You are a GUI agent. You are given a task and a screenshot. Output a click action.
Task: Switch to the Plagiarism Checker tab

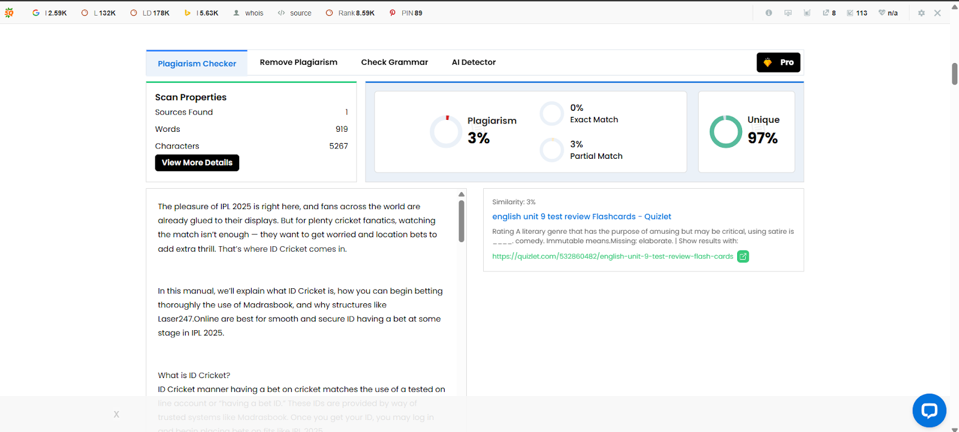[197, 64]
